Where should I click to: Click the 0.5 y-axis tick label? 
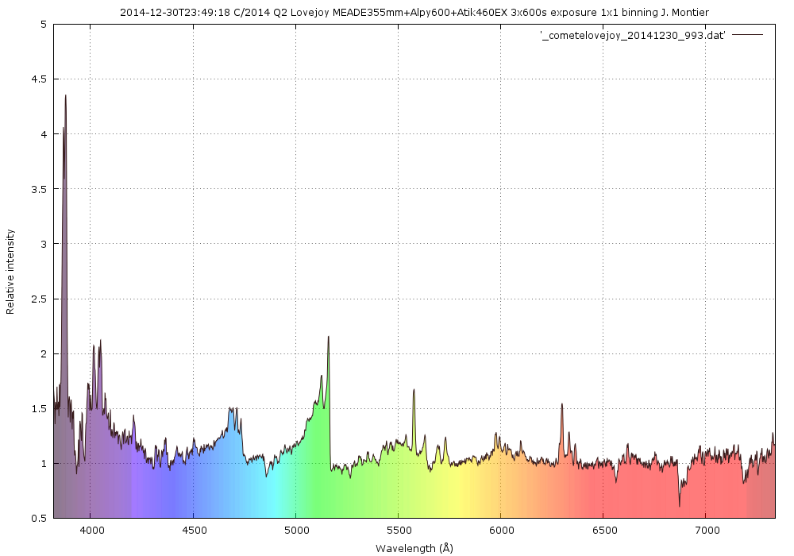coord(38,518)
